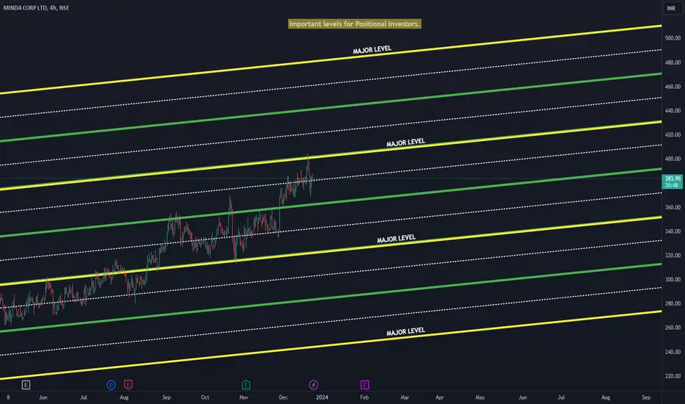685x404 pixels.
Task: Click the Dec label on time axis
Action: click(283, 397)
